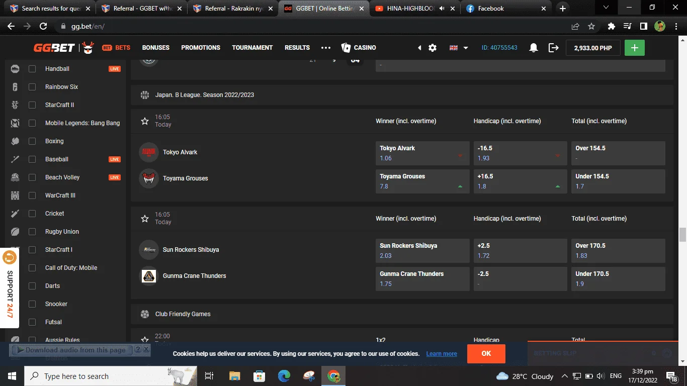Image resolution: width=687 pixels, height=386 pixels.
Task: Click the Tokyo Alvark team logo
Action: pos(149,152)
